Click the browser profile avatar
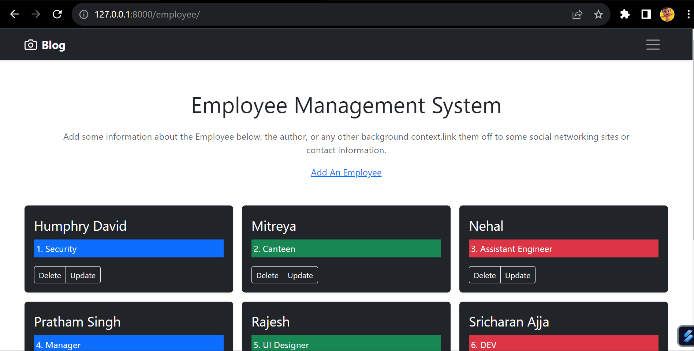 tap(667, 14)
